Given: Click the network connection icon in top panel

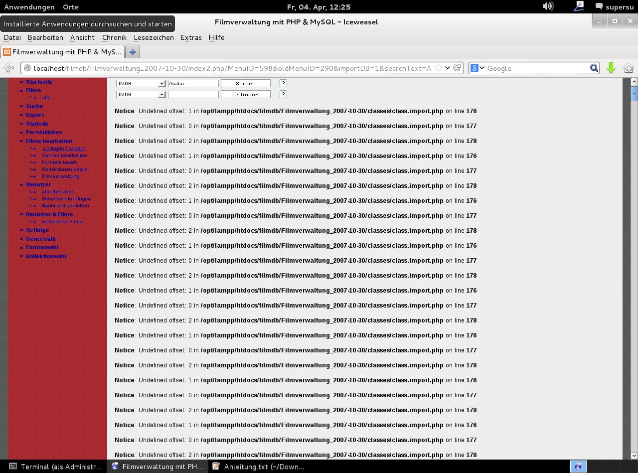Looking at the screenshot, I should point(579,6).
